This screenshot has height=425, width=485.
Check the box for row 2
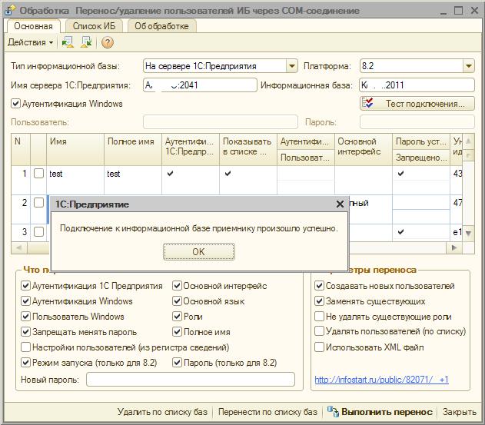tap(38, 203)
